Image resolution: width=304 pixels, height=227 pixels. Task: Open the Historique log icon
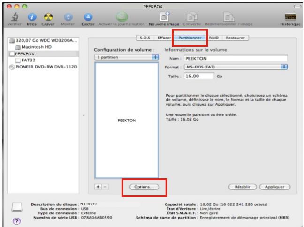[290, 17]
